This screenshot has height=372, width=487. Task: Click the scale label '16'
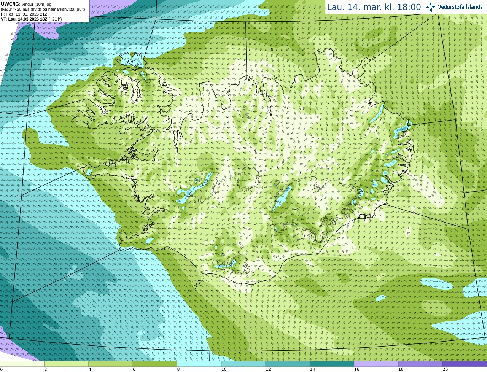tap(356, 369)
